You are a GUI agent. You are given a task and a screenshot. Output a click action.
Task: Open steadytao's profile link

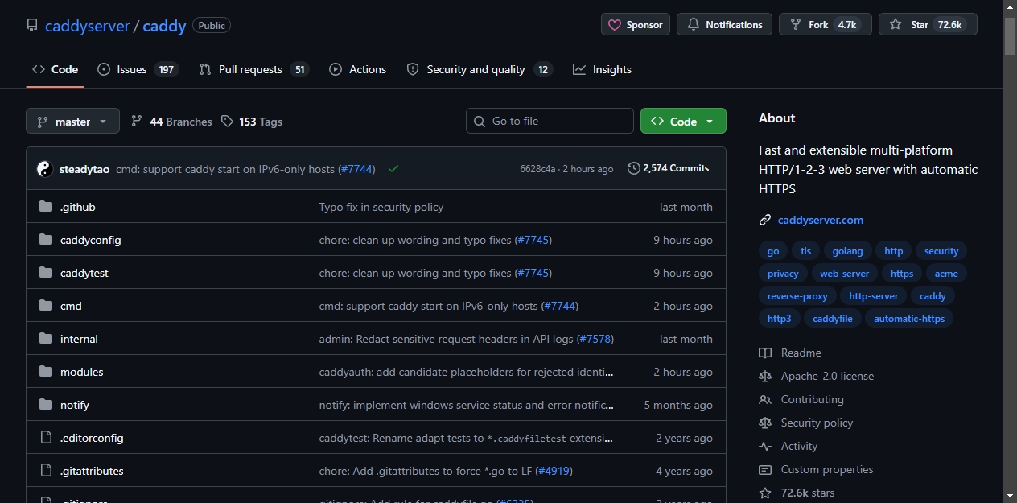(x=84, y=169)
